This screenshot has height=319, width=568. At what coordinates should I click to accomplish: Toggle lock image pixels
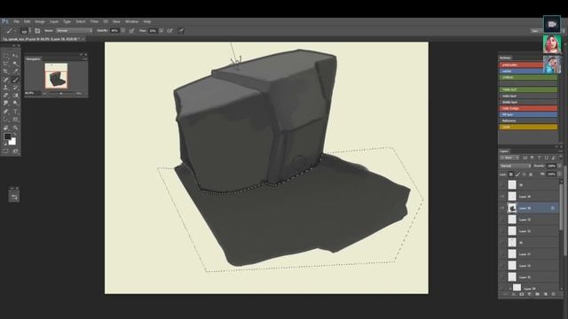pos(517,175)
